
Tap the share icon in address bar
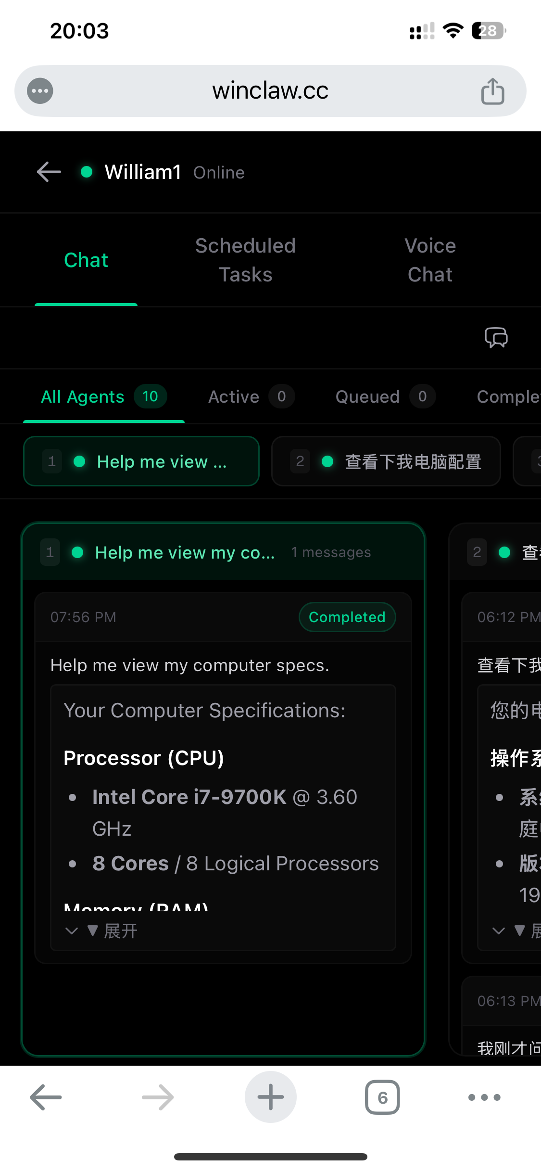click(491, 90)
